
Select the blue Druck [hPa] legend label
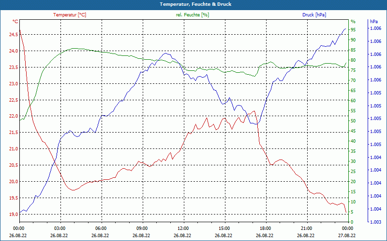point(314,15)
